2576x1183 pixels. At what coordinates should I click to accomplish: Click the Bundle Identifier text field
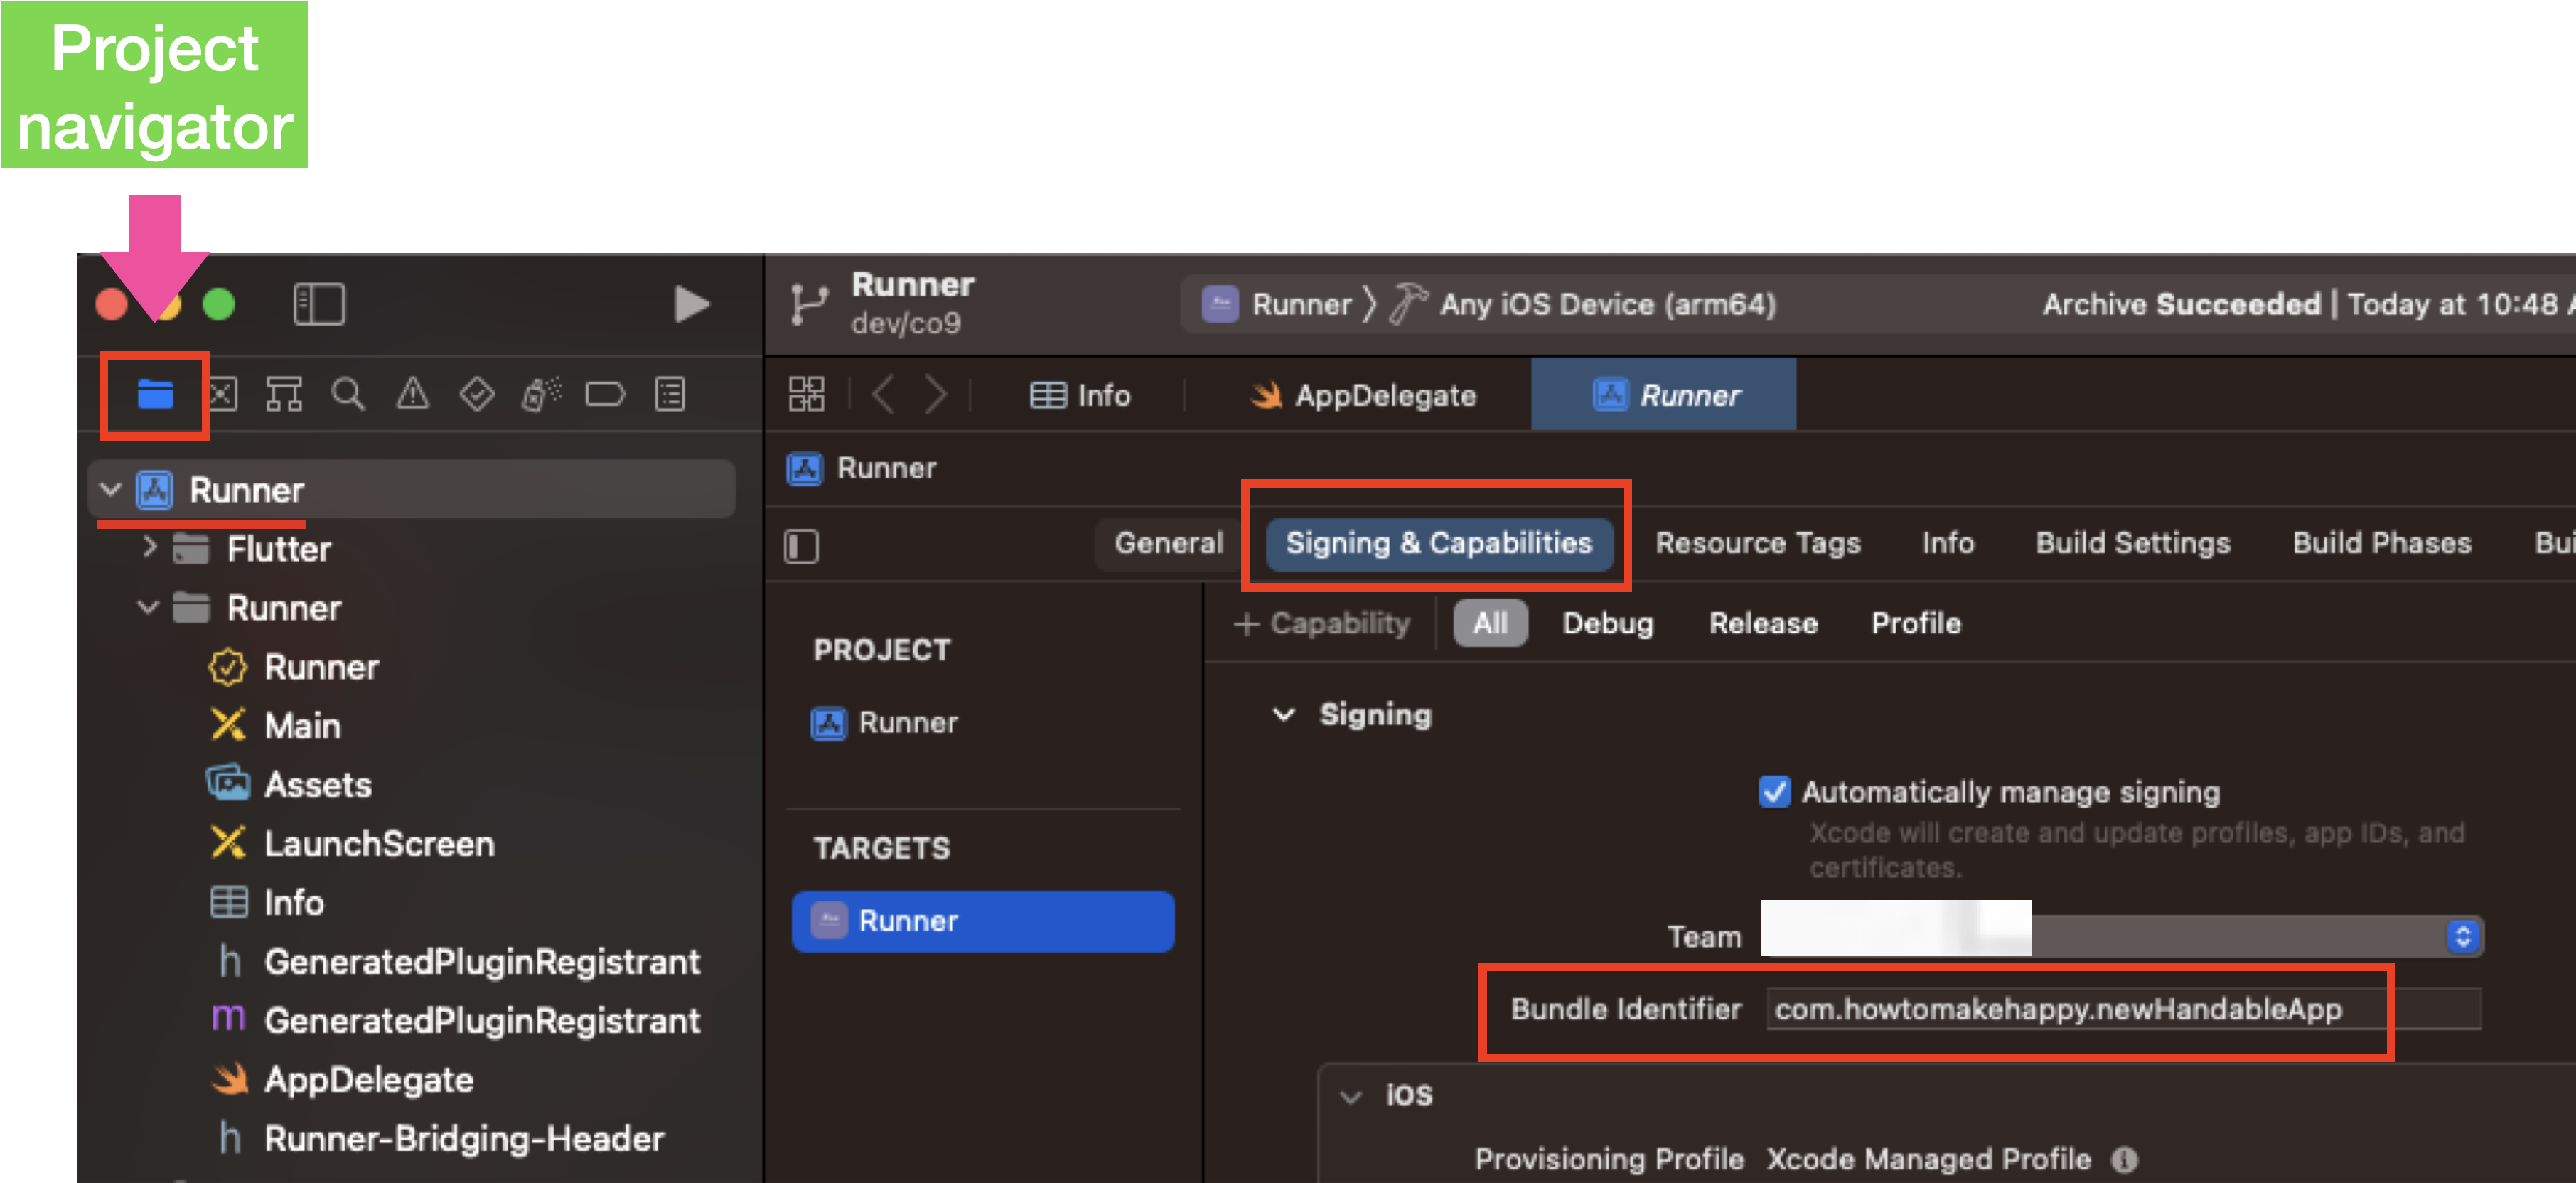pyautogui.click(x=2120, y=1009)
